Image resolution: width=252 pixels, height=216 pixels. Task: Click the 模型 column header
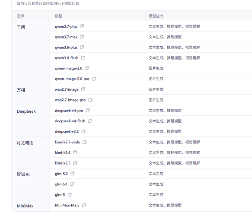pos(58,16)
